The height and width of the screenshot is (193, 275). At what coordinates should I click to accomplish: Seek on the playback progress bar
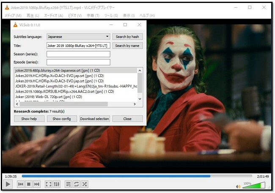pos(137,176)
